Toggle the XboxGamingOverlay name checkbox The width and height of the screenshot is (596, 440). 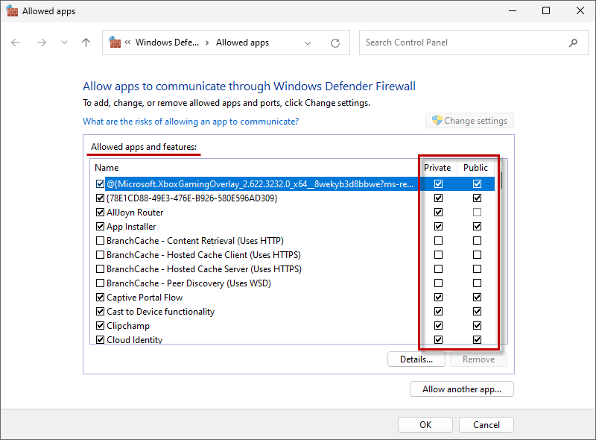pos(100,184)
